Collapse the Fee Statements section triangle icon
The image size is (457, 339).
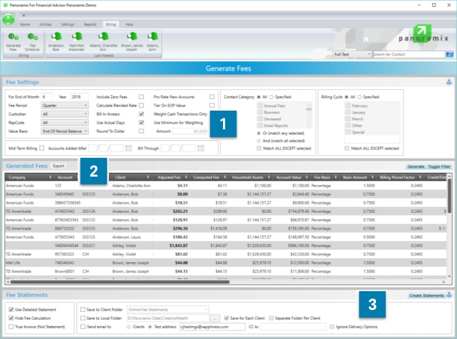449,295
